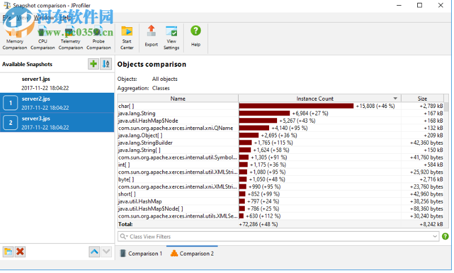454x273 pixels.
Task: Select the java.lang.StringBuilder row
Action: tap(280, 143)
